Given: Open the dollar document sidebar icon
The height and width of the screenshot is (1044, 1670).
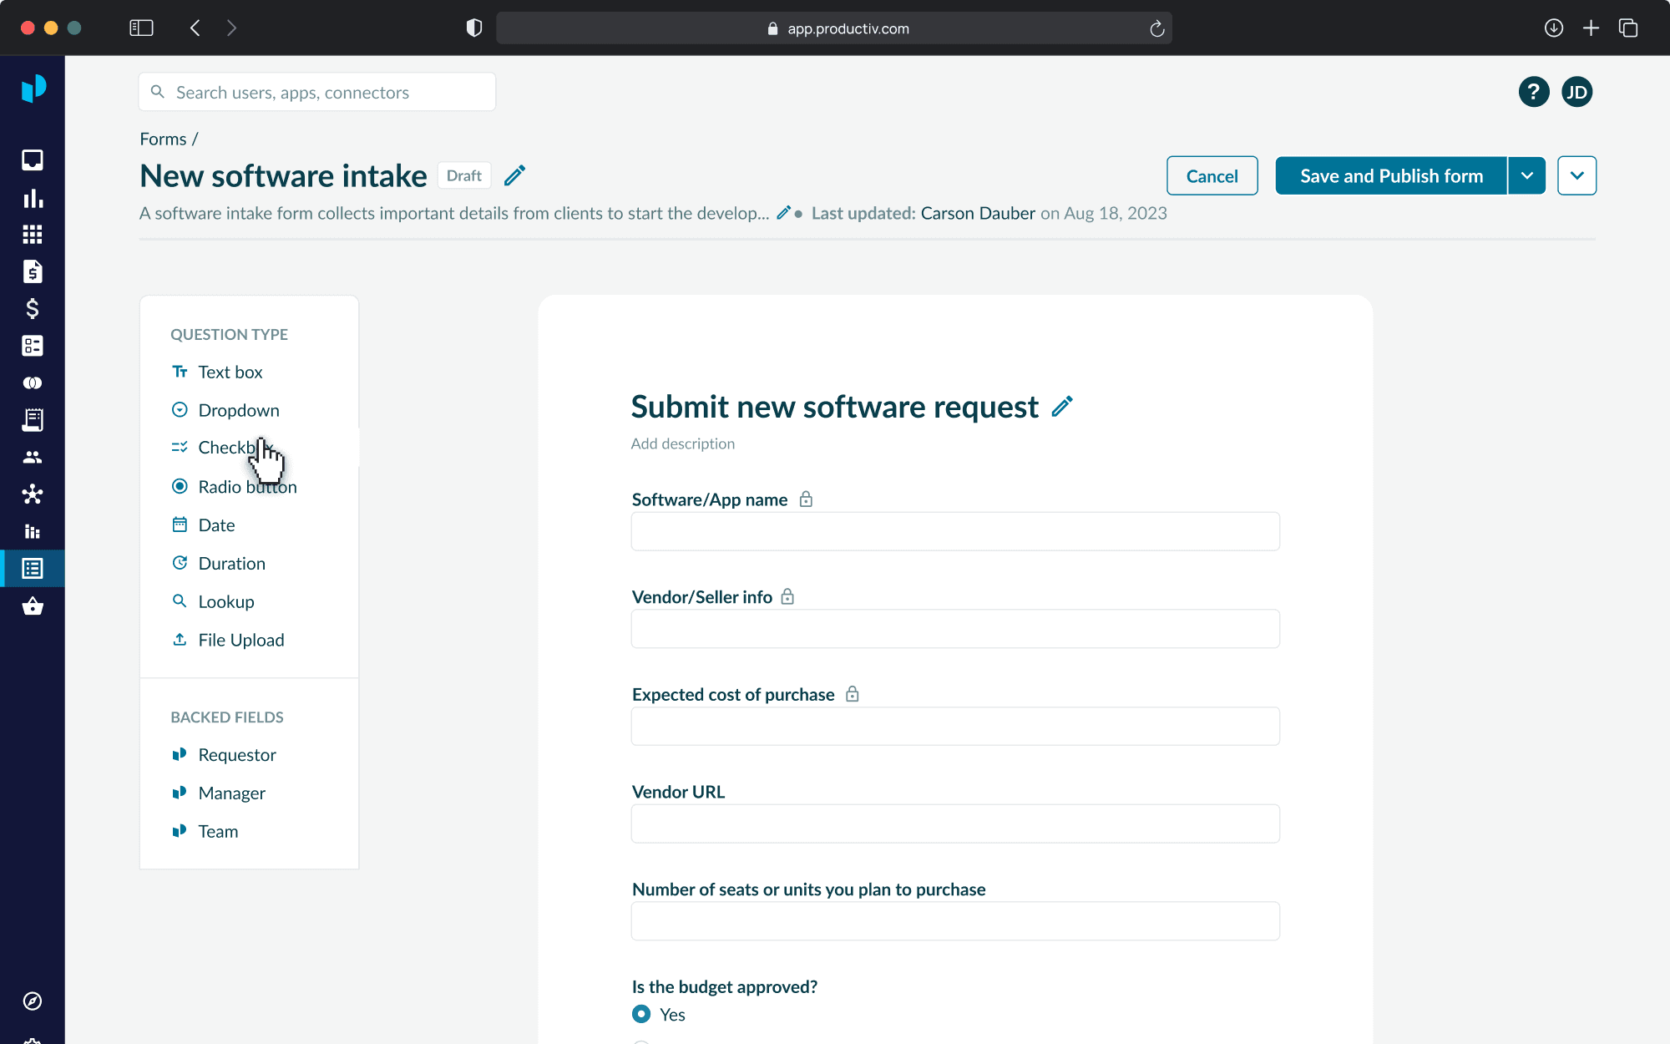Looking at the screenshot, I should [33, 271].
